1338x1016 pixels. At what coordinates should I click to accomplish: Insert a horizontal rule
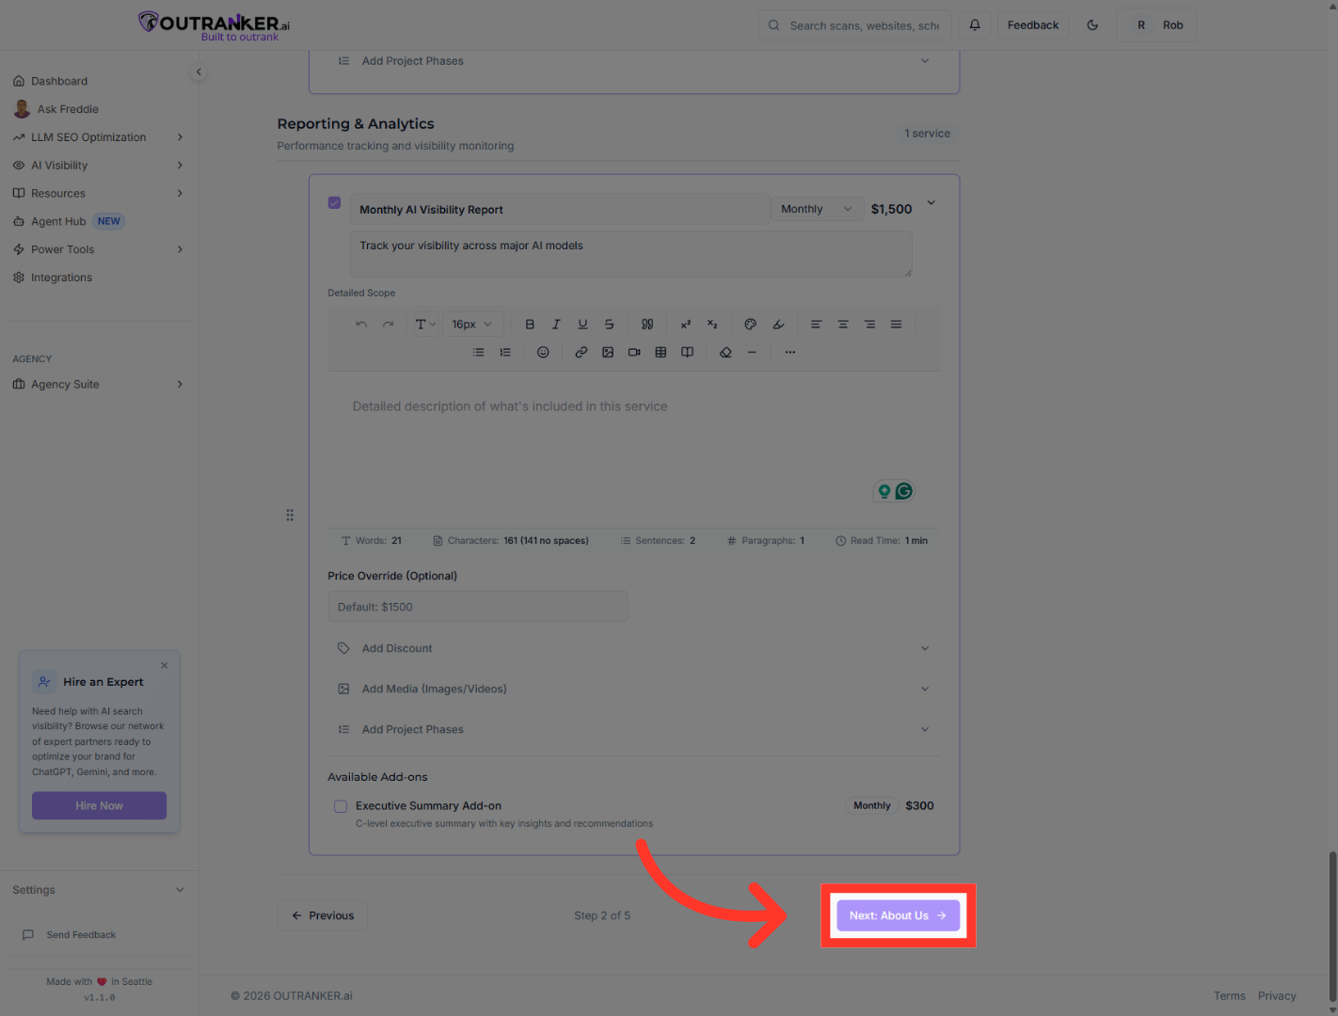pos(752,353)
